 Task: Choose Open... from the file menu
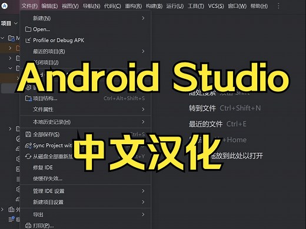point(85,29)
